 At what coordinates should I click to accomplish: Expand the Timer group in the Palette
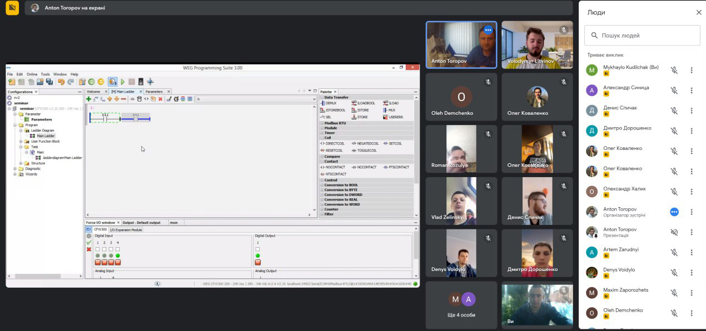[329, 133]
